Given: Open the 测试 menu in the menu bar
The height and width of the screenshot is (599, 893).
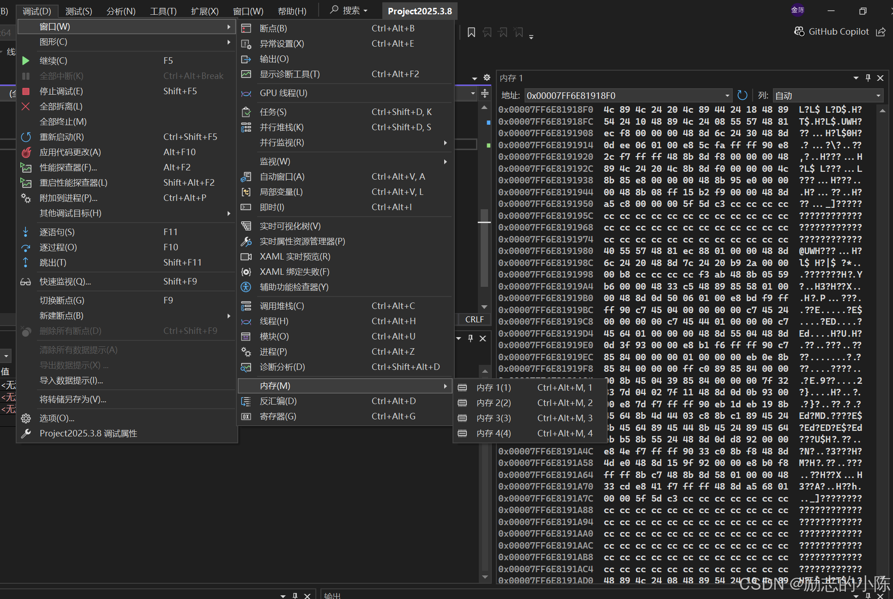Looking at the screenshot, I should (x=78, y=11).
